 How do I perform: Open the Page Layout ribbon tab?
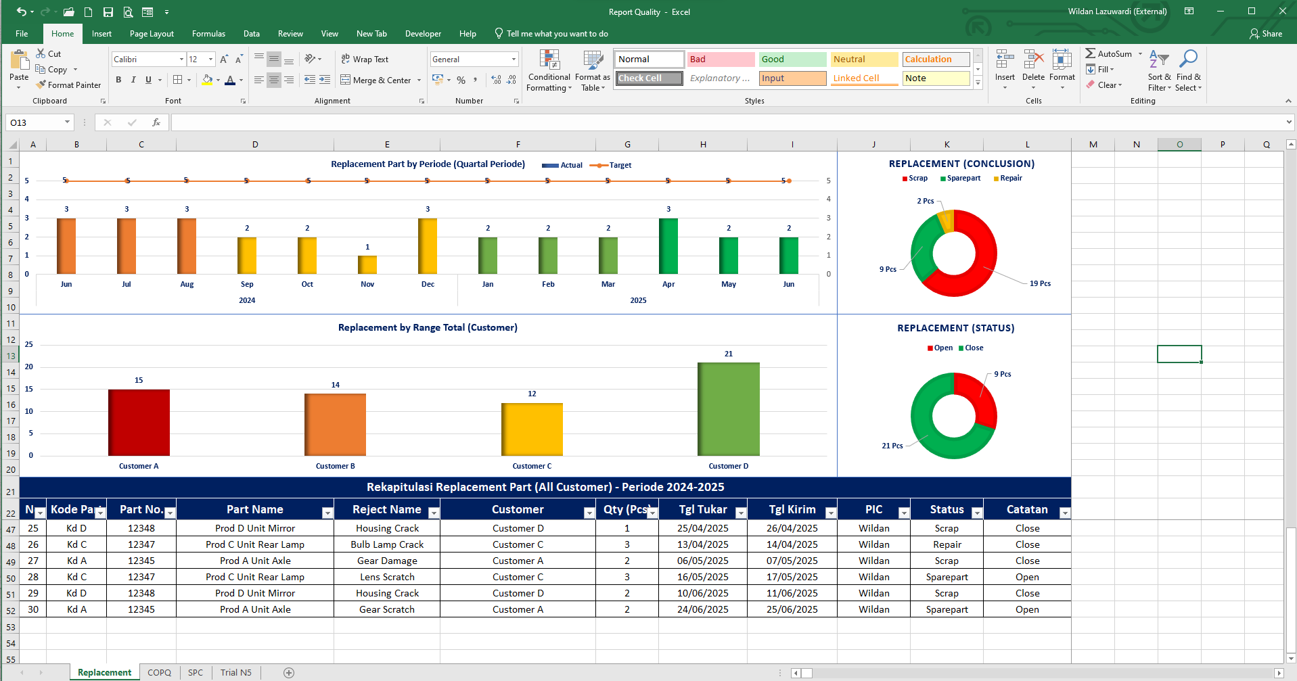coord(152,34)
